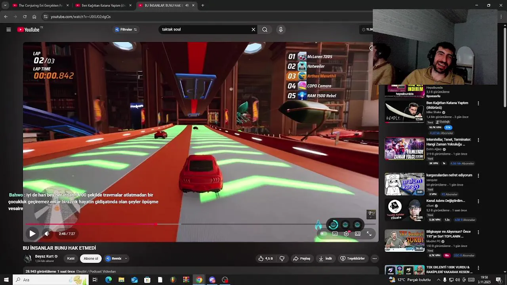Click '28.943 görüntüleme 1 saat önce' text
The image size is (507, 285).
(50, 272)
